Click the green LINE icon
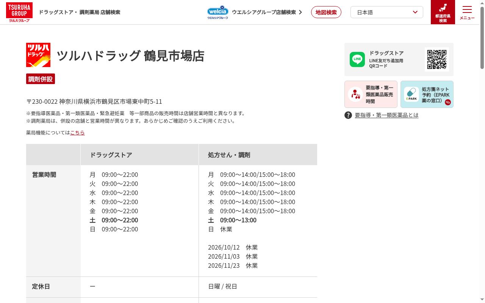Viewport: 485px width, 303px height. 357,59
